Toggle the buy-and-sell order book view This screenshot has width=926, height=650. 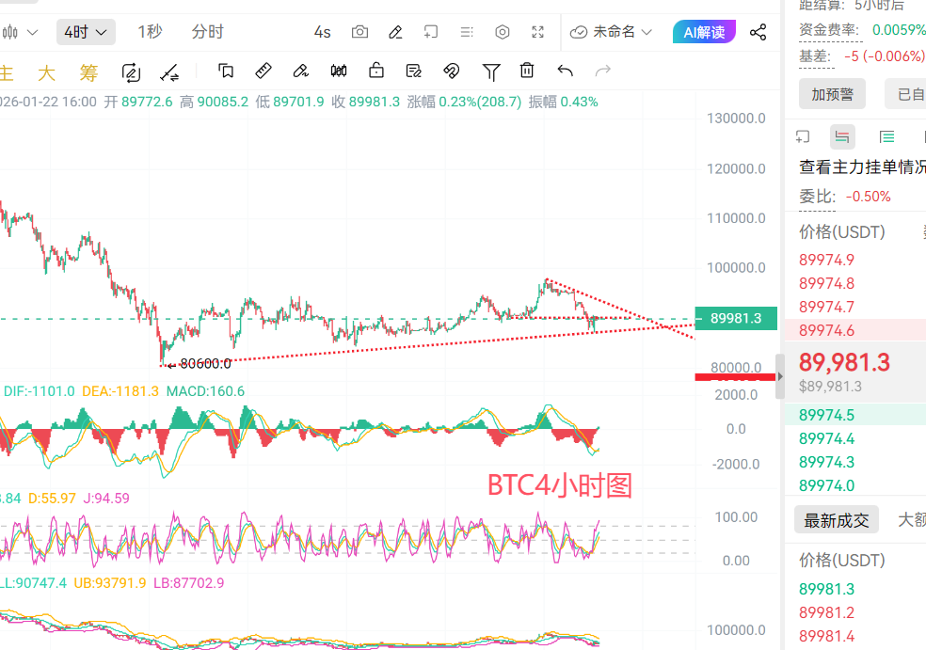point(842,136)
